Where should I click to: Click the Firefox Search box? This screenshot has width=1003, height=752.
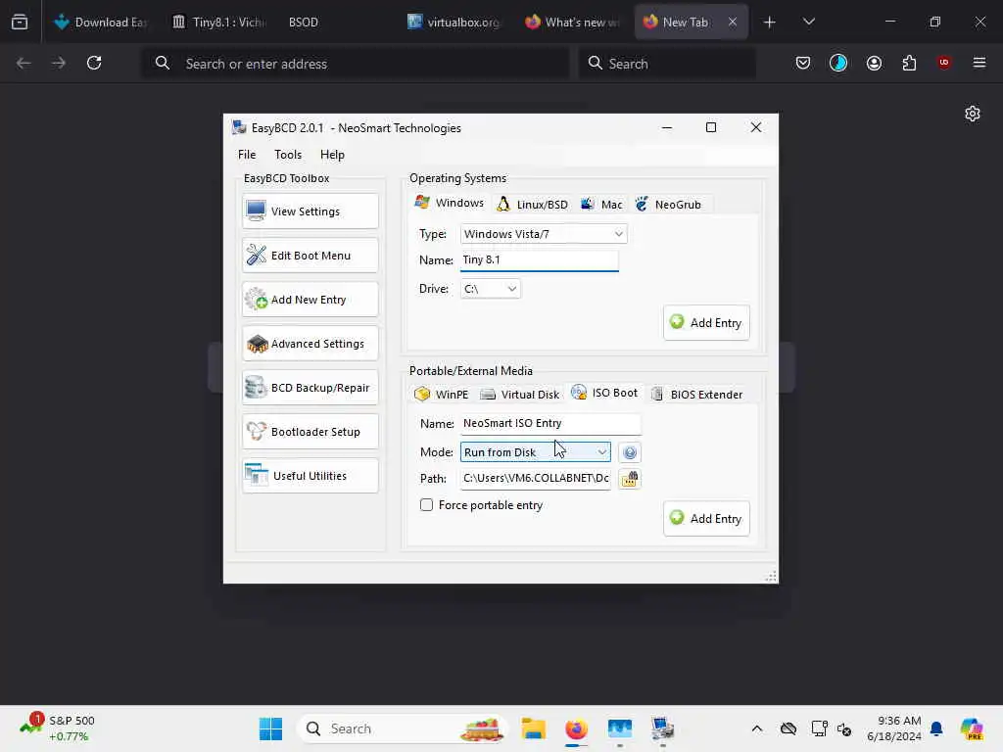point(666,64)
